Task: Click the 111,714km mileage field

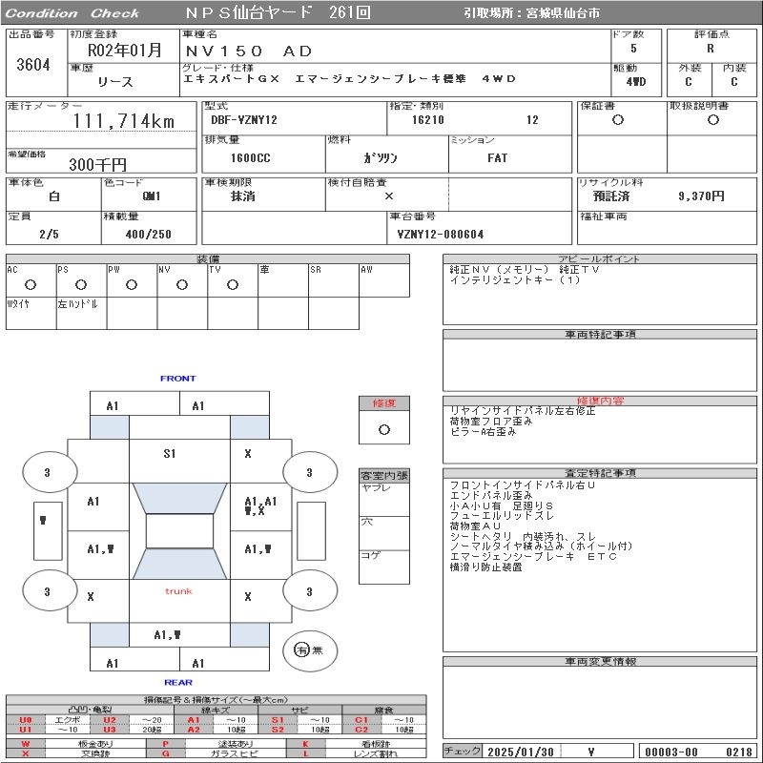Action: 124,121
